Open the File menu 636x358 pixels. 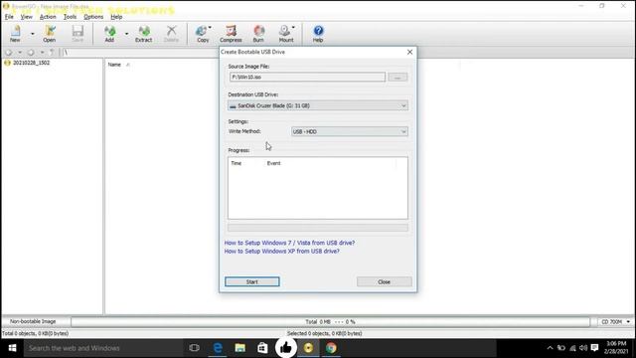point(9,17)
